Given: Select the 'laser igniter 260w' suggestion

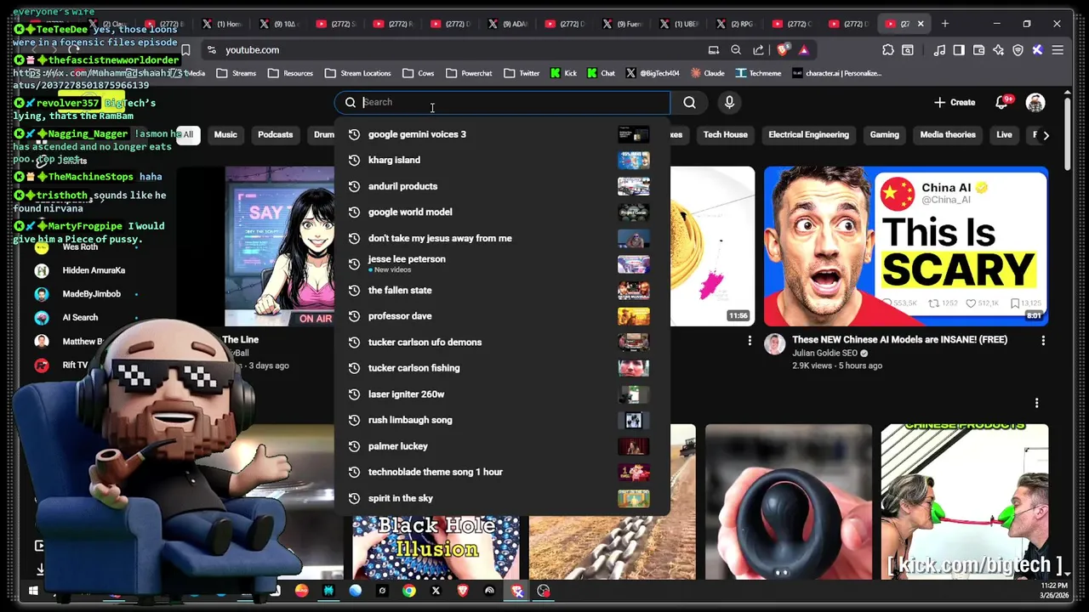Looking at the screenshot, I should tap(502, 394).
